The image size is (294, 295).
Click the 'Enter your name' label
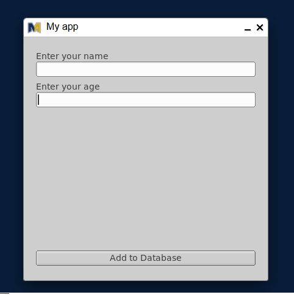(72, 56)
